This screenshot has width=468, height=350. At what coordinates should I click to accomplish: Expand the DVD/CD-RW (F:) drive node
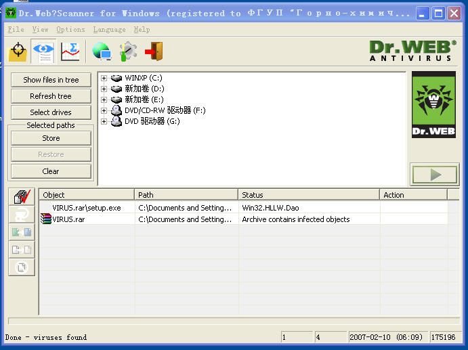(x=104, y=110)
